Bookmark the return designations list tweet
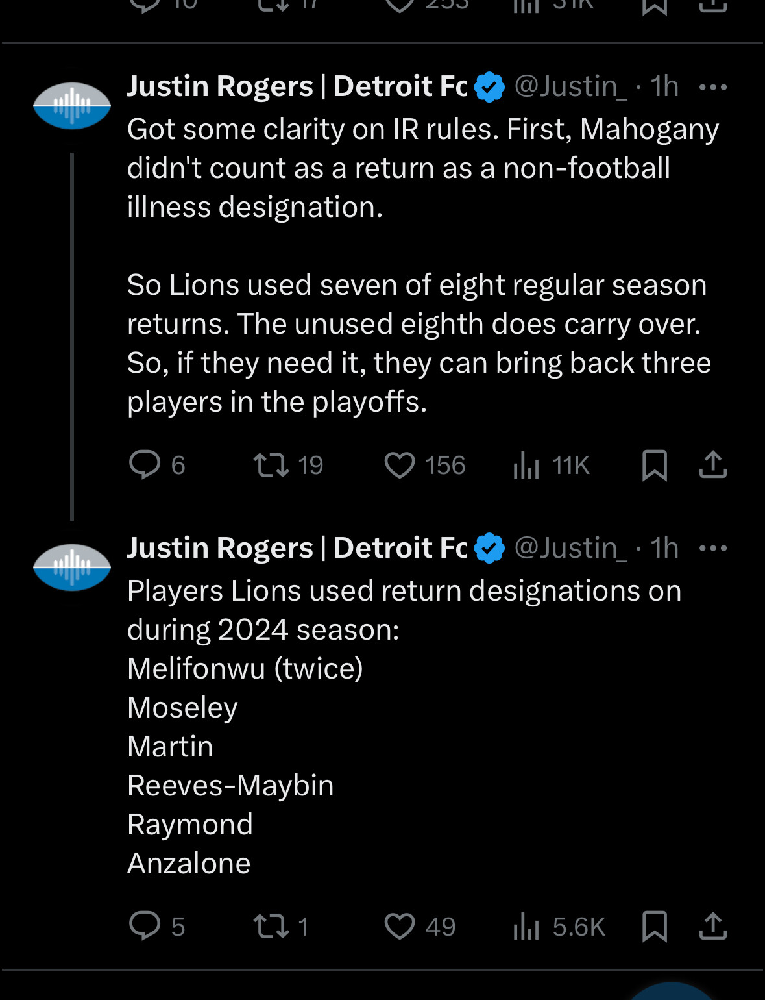Image resolution: width=765 pixels, height=1000 pixels. point(654,926)
